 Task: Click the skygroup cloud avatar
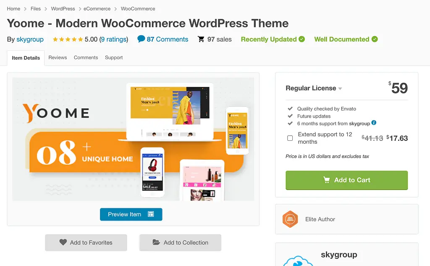[298, 261]
